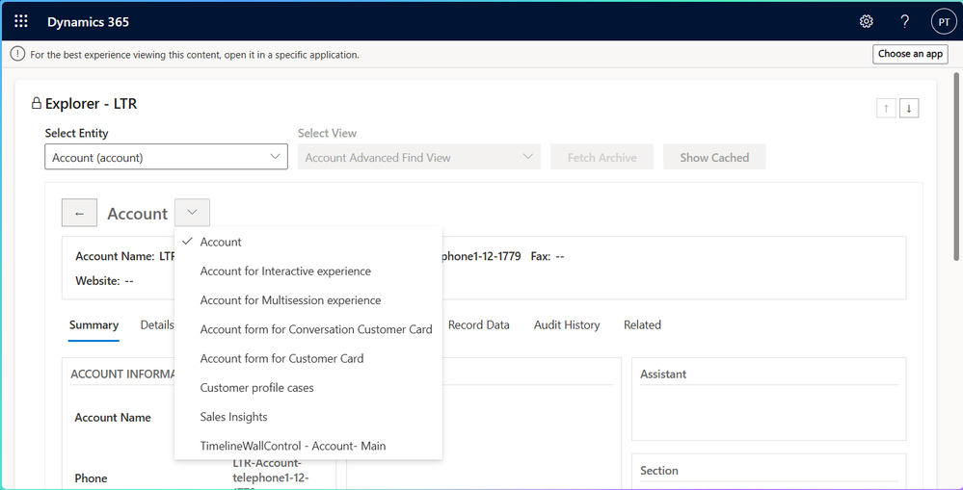Click the Assistant section heading
The height and width of the screenshot is (490, 963).
(663, 374)
